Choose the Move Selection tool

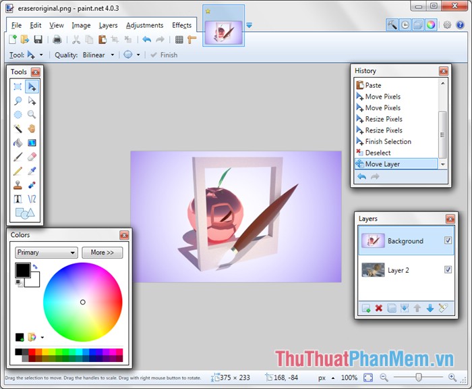(32, 101)
